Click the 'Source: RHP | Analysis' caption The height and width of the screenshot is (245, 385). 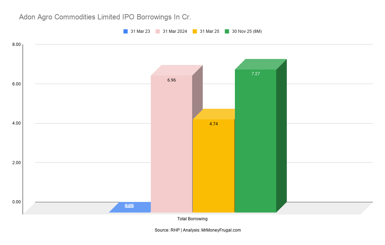click(198, 230)
